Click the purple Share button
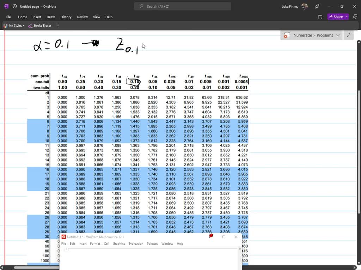This screenshot has width=361, height=270. pyautogui.click(x=336, y=17)
